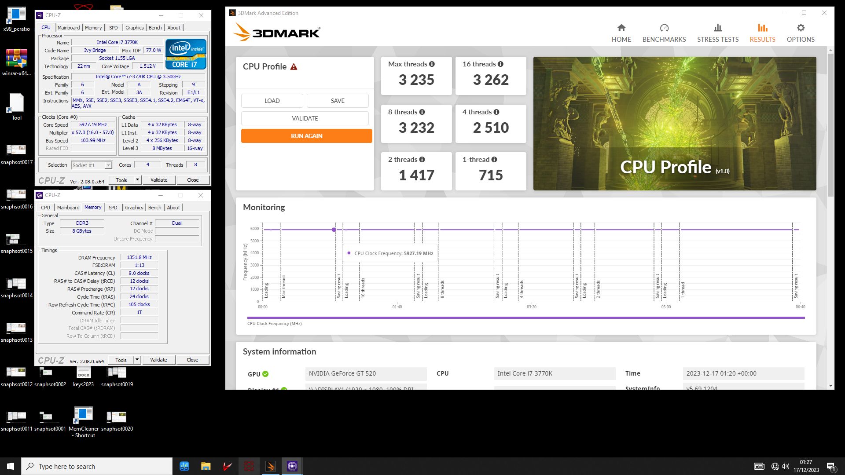The width and height of the screenshot is (845, 475).
Task: Click the purple monitoring timeline range bar
Action: pyautogui.click(x=526, y=318)
